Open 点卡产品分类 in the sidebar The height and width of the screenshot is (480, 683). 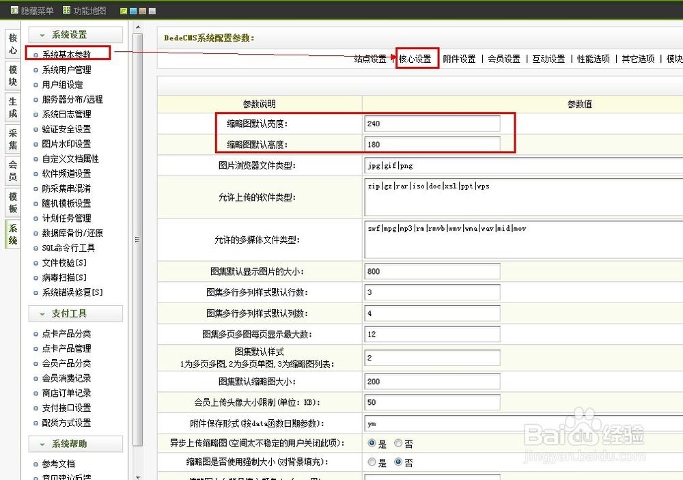(x=67, y=334)
